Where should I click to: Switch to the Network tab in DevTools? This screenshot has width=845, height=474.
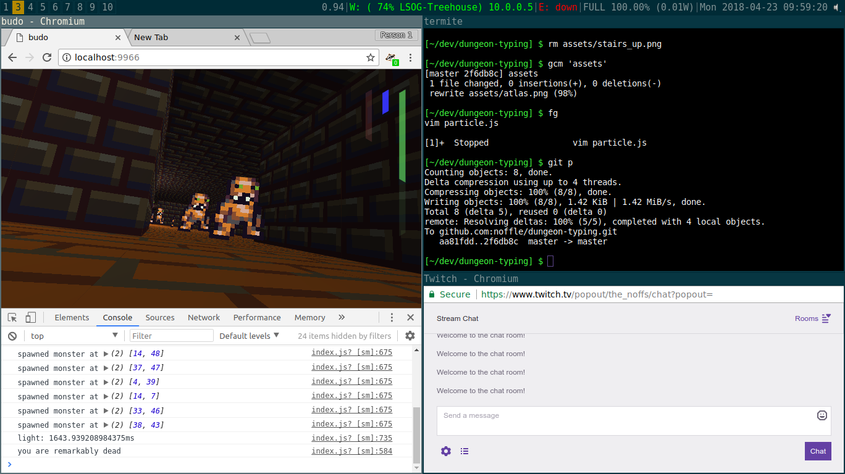coord(204,318)
